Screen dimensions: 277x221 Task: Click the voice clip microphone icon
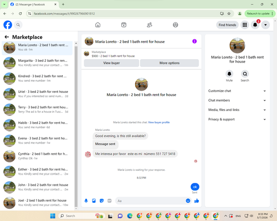coord(86,201)
